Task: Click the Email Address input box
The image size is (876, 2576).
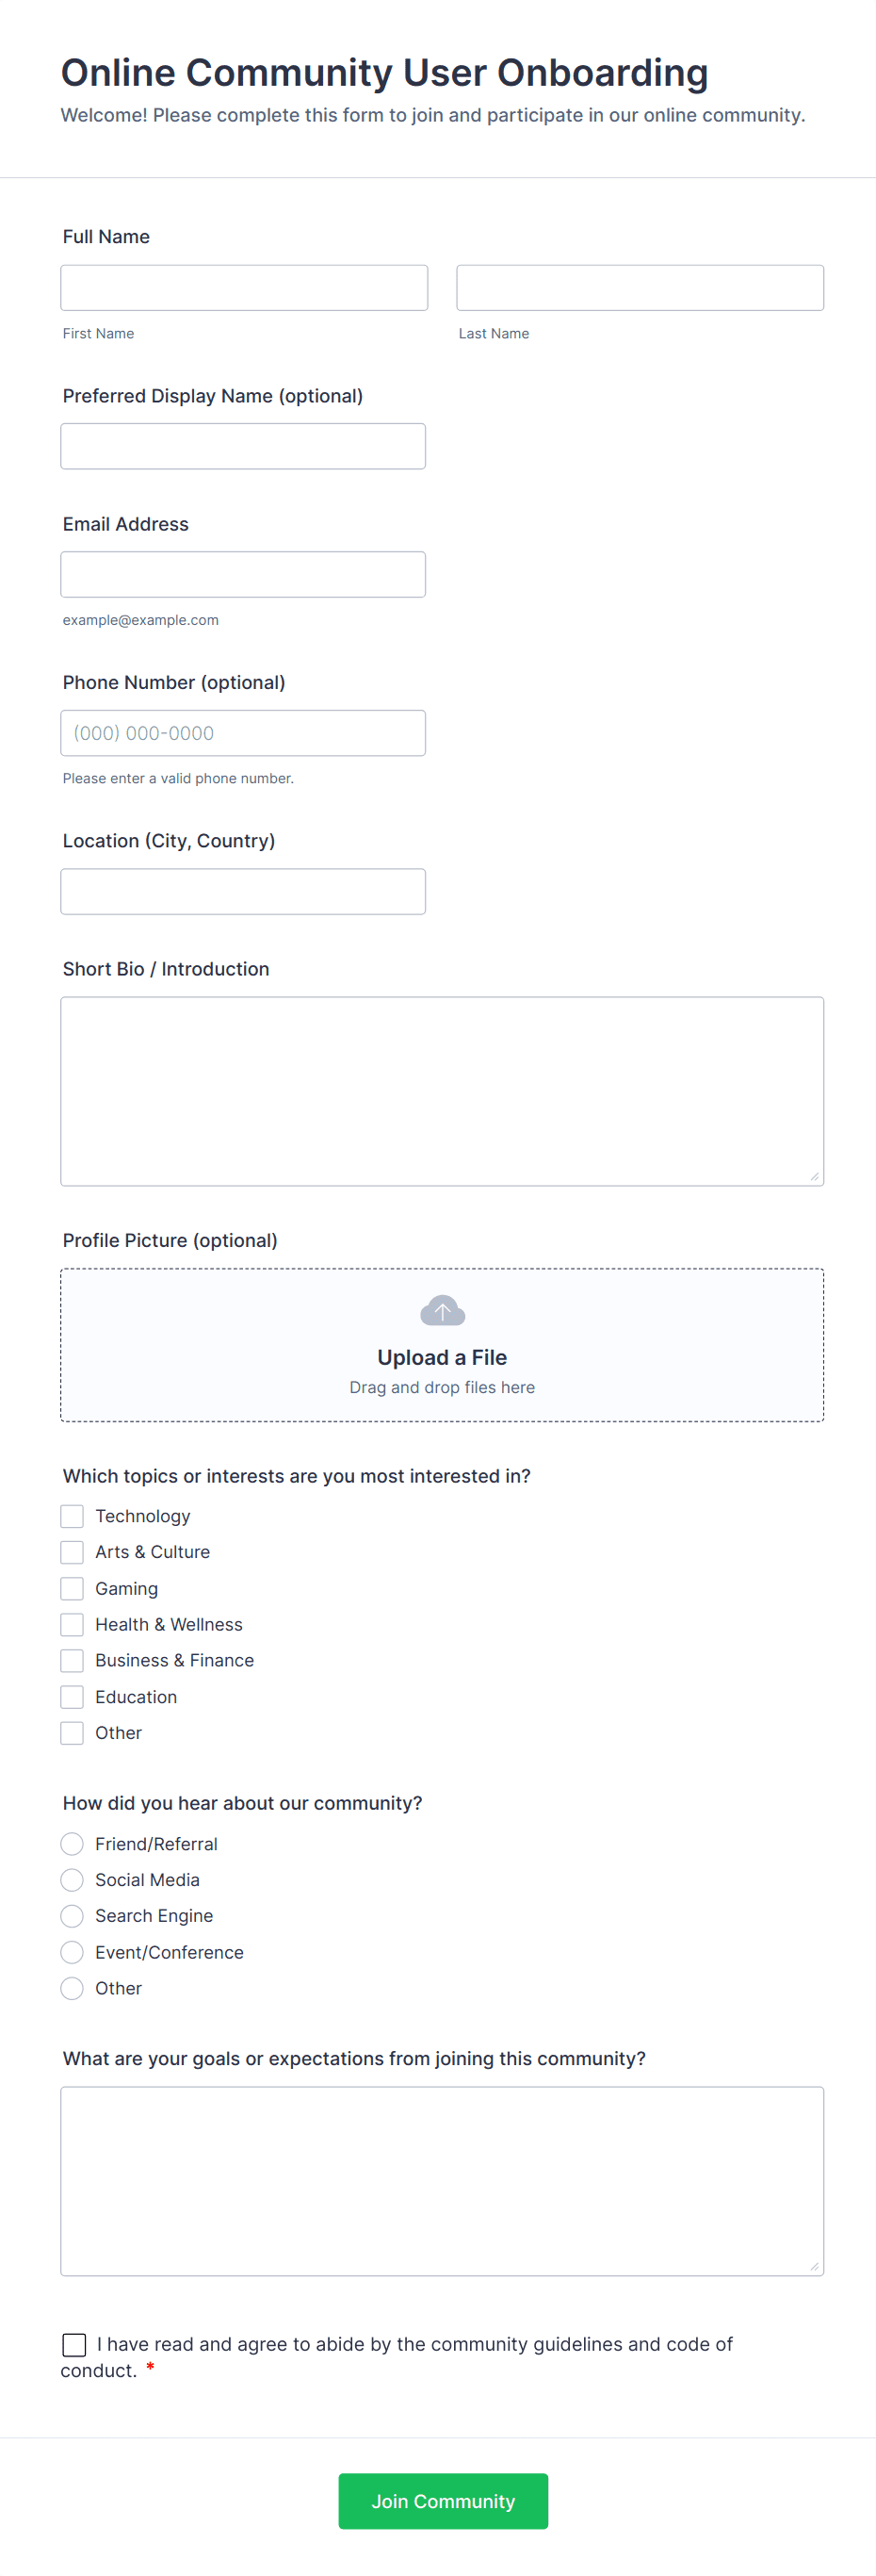Action: (x=243, y=574)
